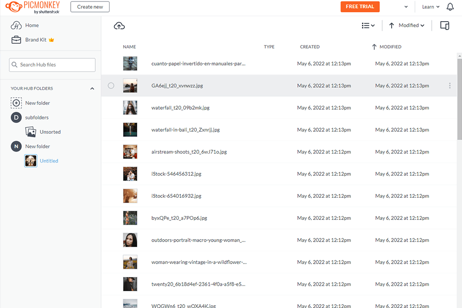Click the vertical scrollbar thumb
The width and height of the screenshot is (462, 308).
click(x=459, y=99)
